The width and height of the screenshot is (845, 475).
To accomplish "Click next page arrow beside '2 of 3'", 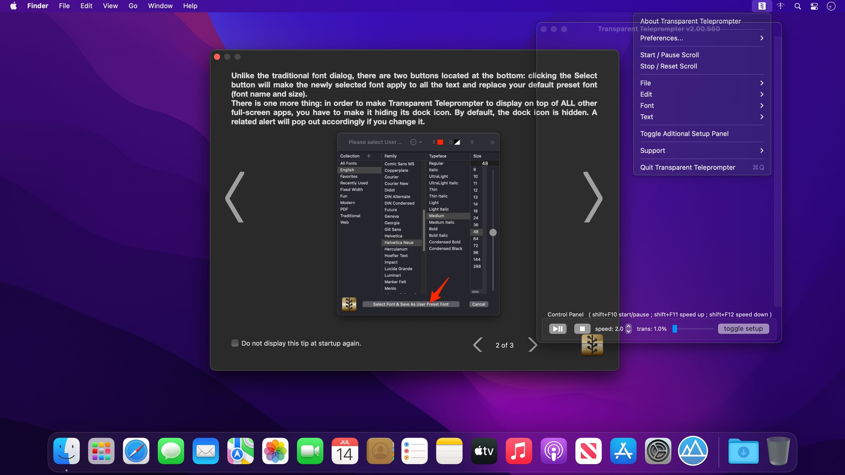I will (532, 345).
